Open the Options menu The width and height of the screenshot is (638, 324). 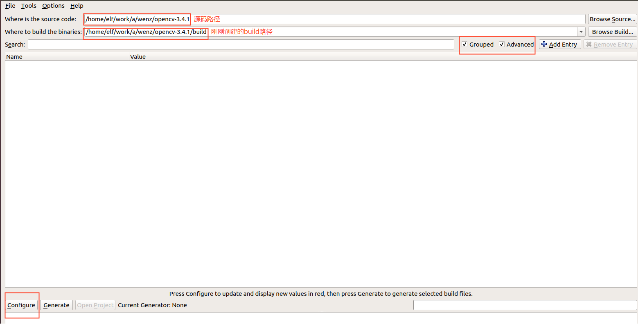[53, 6]
